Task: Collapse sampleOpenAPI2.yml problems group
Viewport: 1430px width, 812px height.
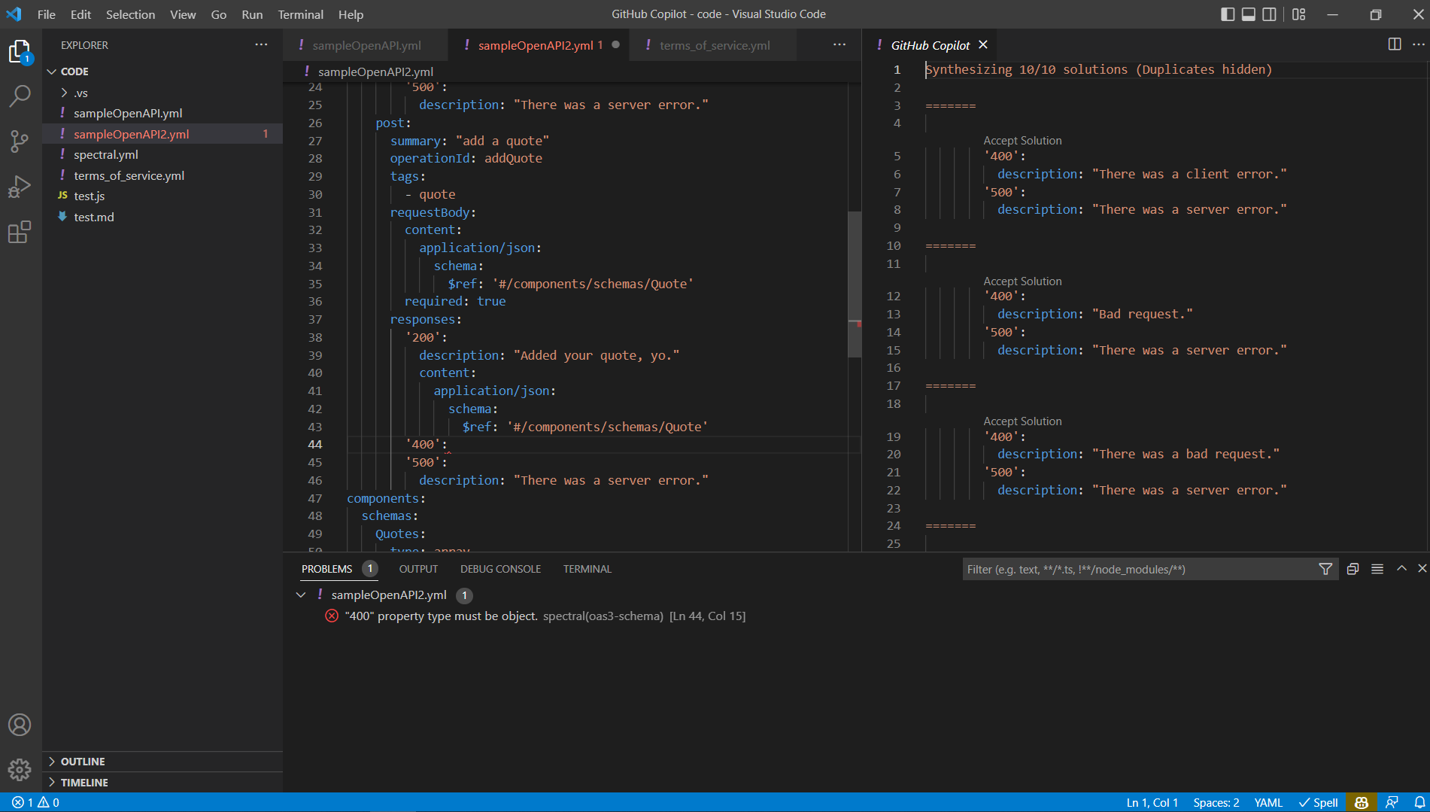Action: click(301, 595)
